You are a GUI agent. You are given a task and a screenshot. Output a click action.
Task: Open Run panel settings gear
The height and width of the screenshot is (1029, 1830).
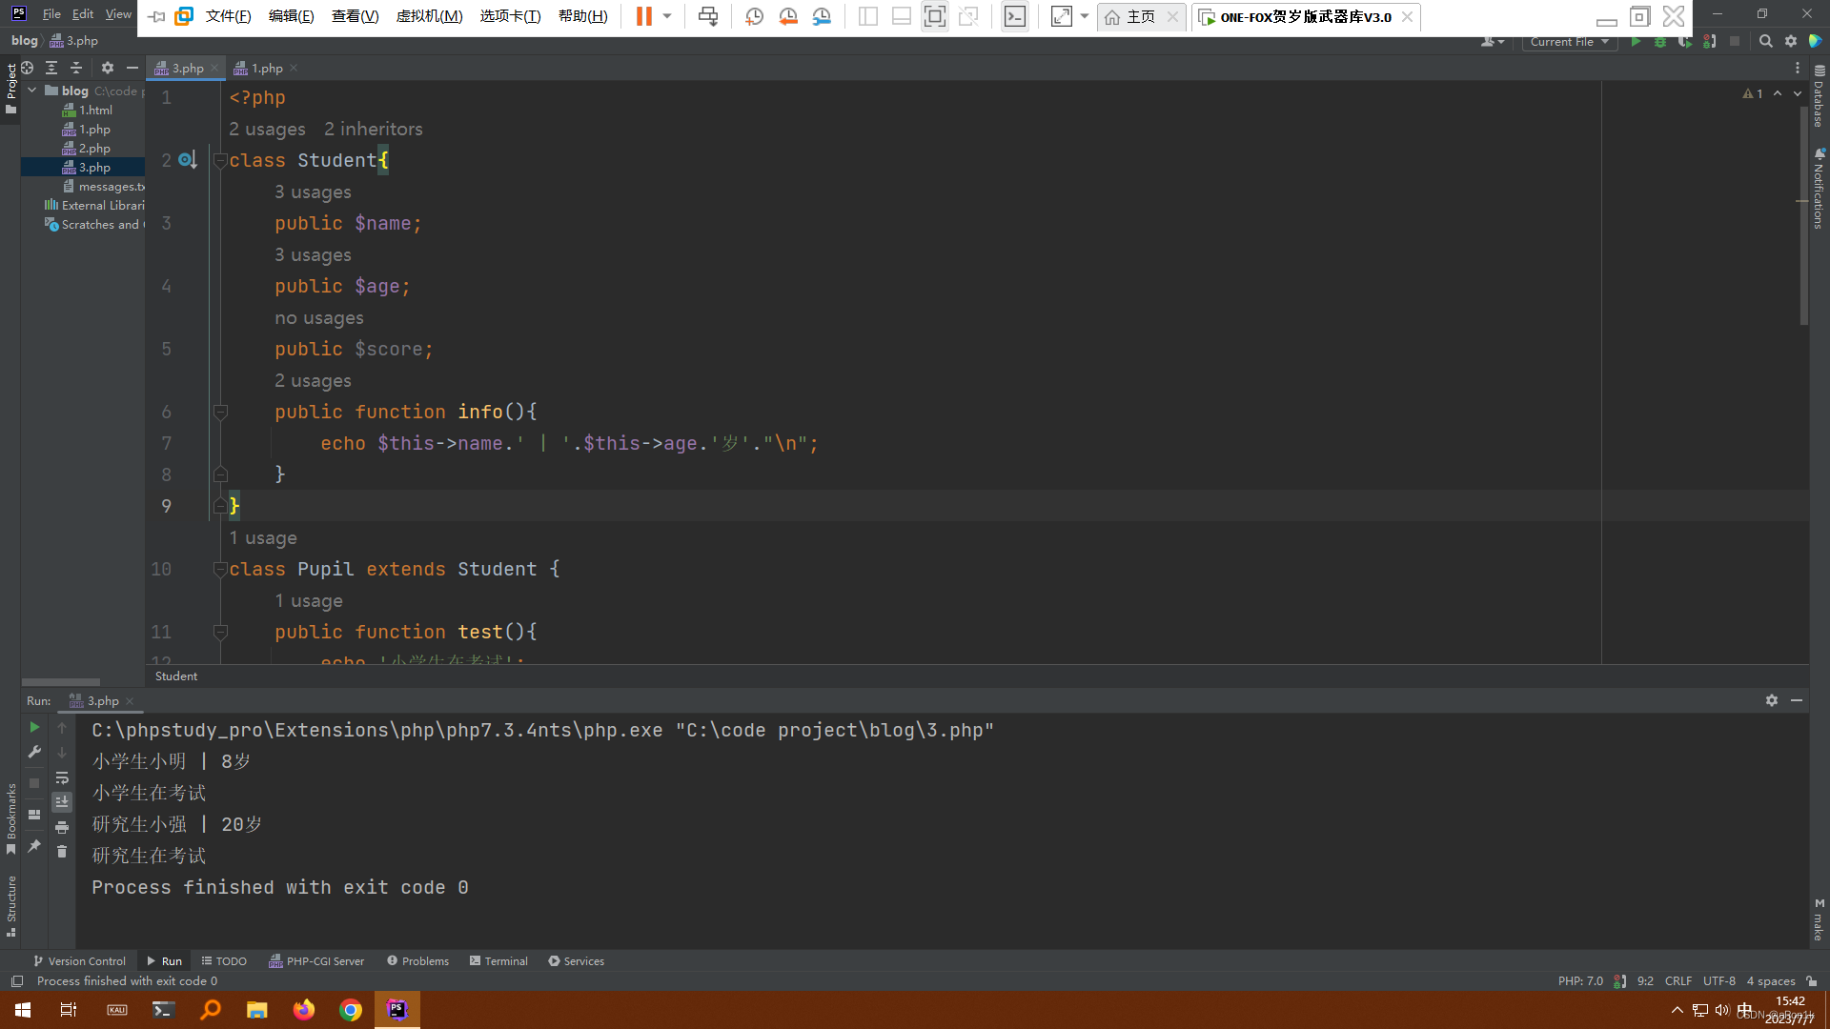(1771, 700)
